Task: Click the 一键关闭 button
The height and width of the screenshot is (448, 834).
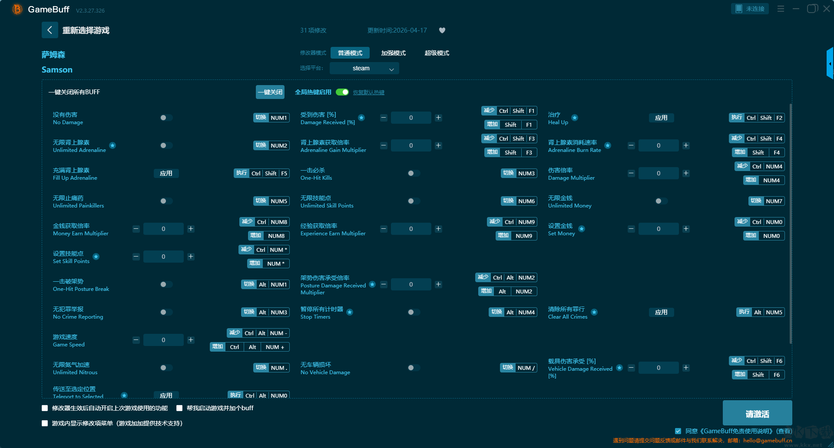Action: coord(270,92)
